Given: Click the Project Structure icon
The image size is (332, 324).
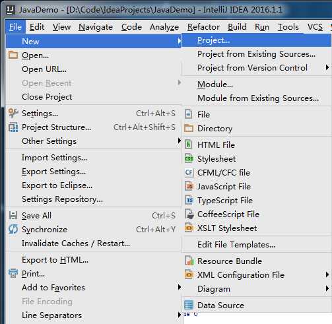Looking at the screenshot, I should tap(13, 127).
